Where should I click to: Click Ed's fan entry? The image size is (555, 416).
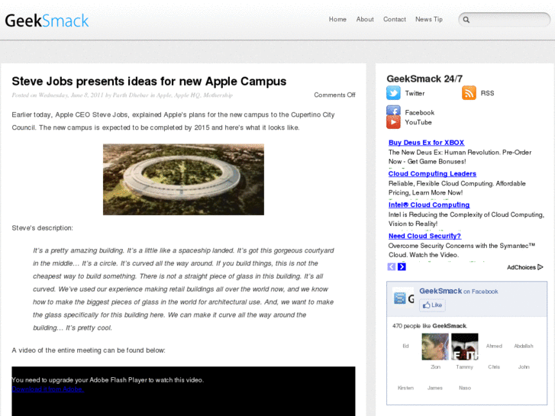click(405, 346)
